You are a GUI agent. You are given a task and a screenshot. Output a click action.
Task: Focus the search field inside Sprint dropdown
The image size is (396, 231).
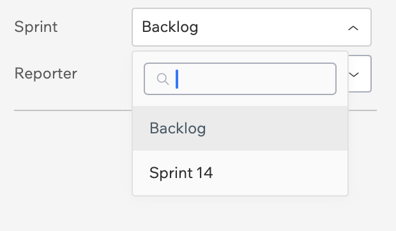(x=240, y=79)
